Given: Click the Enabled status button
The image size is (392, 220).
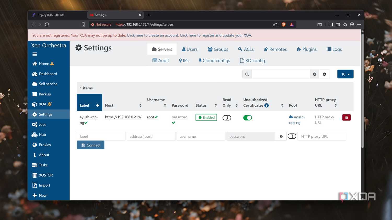Looking at the screenshot, I should click(206, 118).
